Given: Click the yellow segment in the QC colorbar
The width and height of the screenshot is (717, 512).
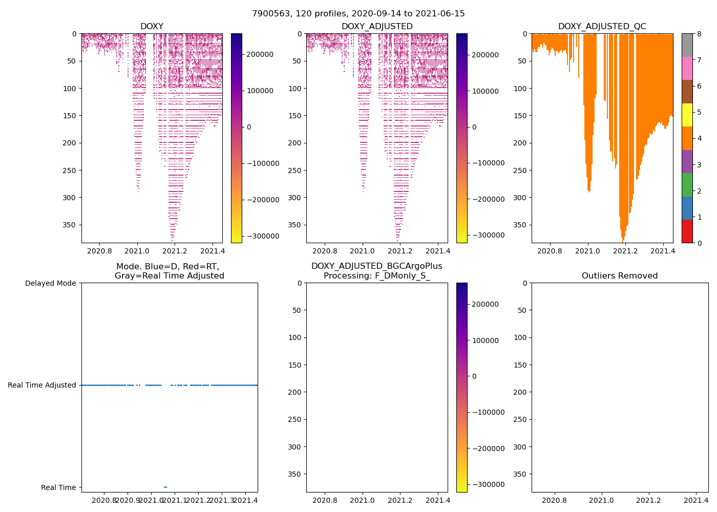Looking at the screenshot, I should click(687, 115).
